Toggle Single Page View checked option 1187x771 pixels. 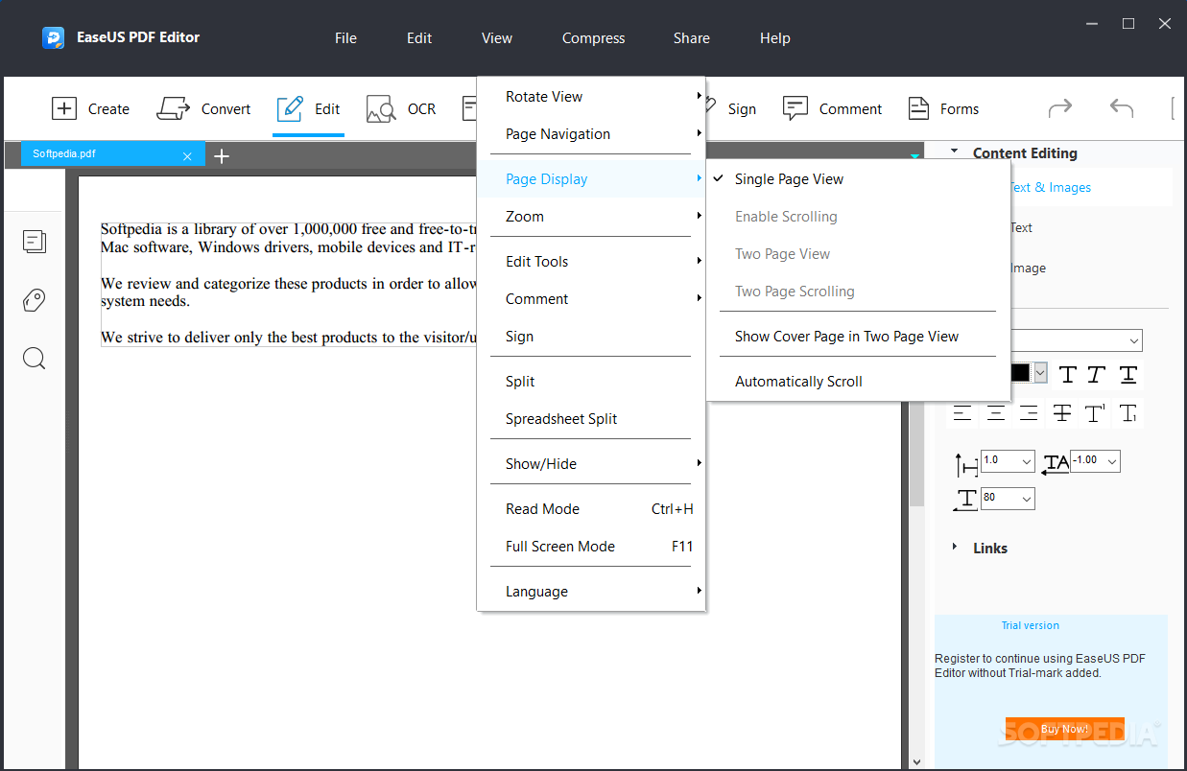click(858, 178)
